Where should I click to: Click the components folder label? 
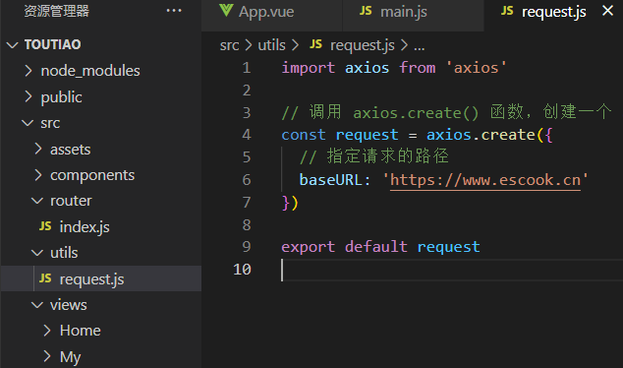pos(92,175)
